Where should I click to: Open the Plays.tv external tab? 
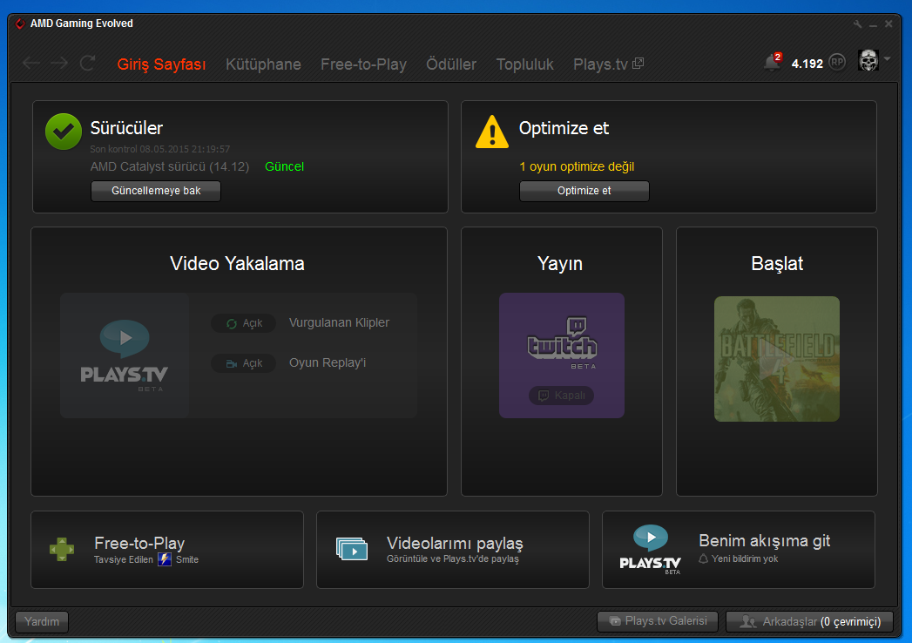click(x=608, y=64)
